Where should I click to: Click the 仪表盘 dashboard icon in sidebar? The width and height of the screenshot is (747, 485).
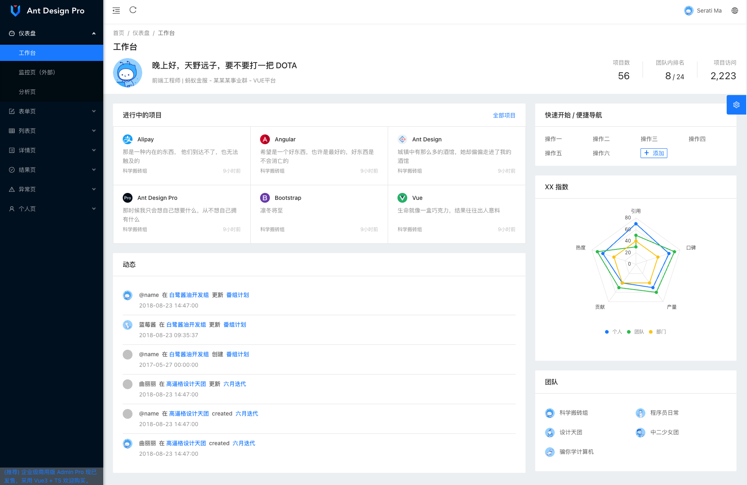coord(11,33)
